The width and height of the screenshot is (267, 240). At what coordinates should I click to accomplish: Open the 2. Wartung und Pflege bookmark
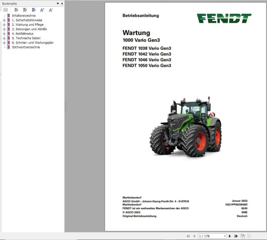(28, 24)
